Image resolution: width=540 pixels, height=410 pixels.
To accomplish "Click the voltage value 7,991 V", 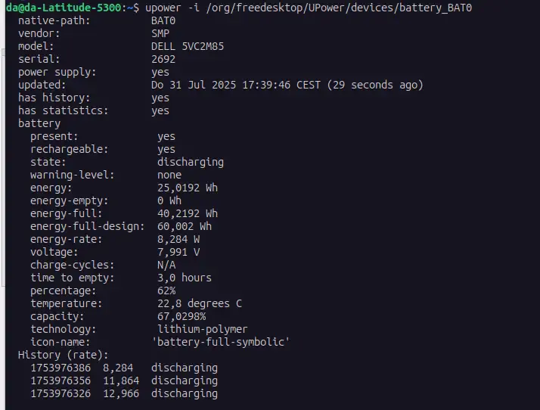I will click(x=178, y=252).
